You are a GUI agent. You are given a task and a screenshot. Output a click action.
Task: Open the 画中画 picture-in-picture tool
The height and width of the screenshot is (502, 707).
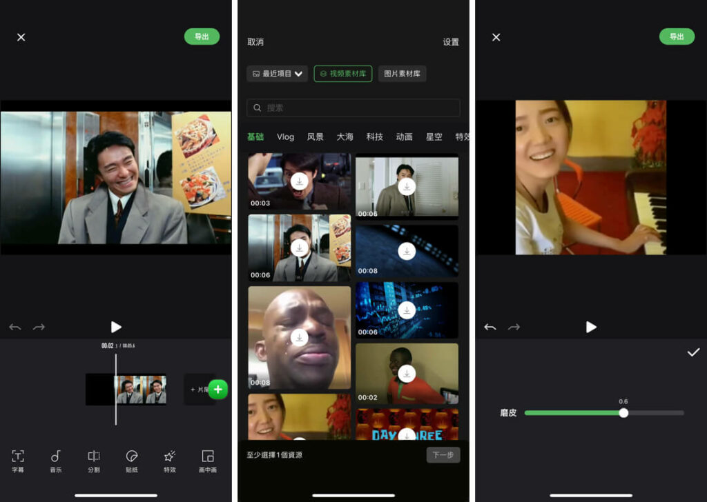[208, 461]
